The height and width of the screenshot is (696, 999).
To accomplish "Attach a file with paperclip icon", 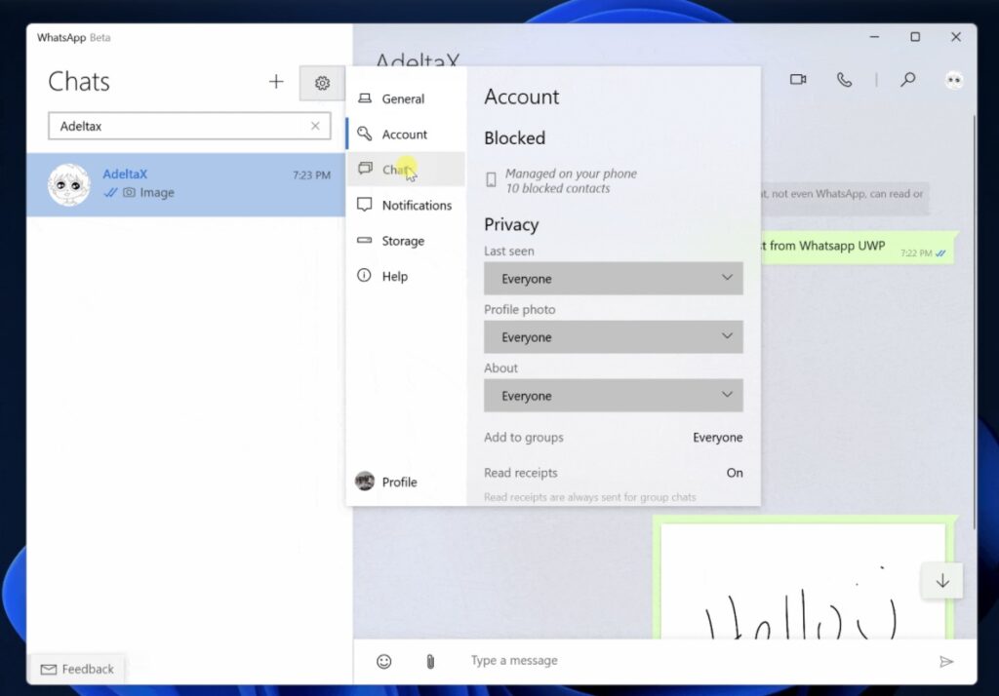I will pos(430,662).
